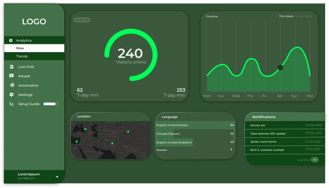Click the Sun label on timeline axis

294,96
